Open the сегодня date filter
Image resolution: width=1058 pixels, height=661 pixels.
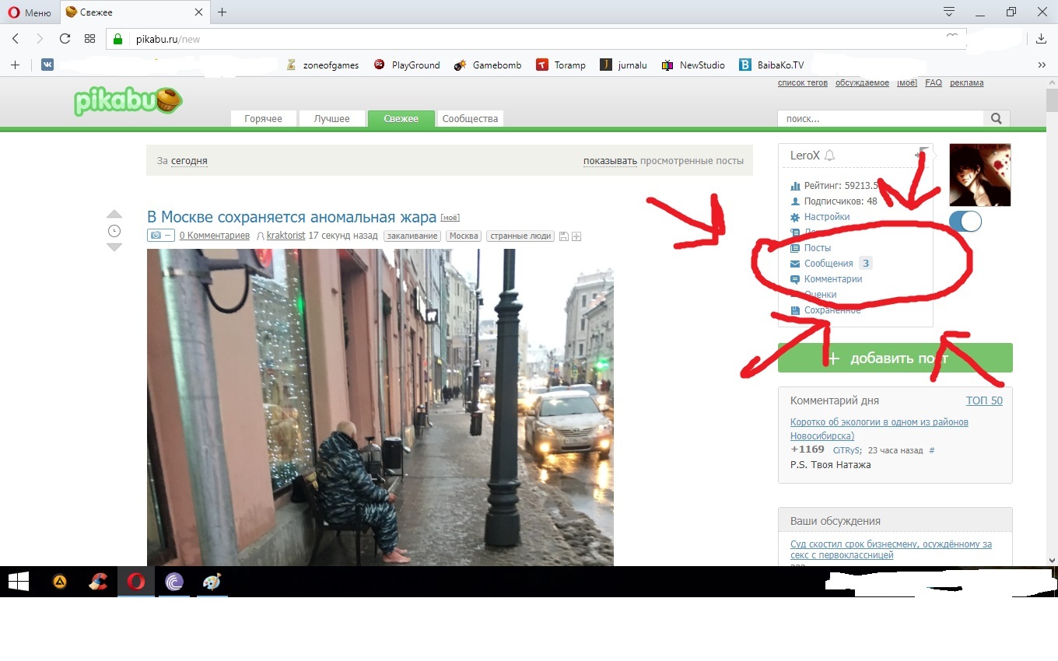coord(189,161)
